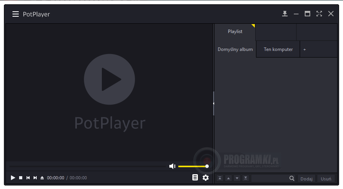Click the total duration 00:00:00 display
The width and height of the screenshot is (343, 189).
tap(78, 178)
